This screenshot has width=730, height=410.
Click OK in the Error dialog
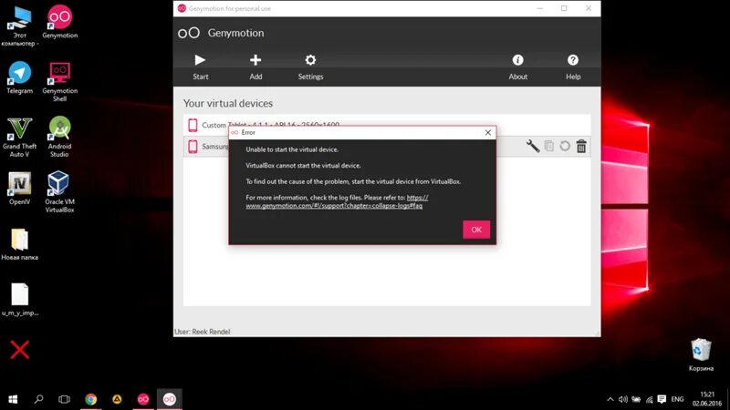coord(475,230)
